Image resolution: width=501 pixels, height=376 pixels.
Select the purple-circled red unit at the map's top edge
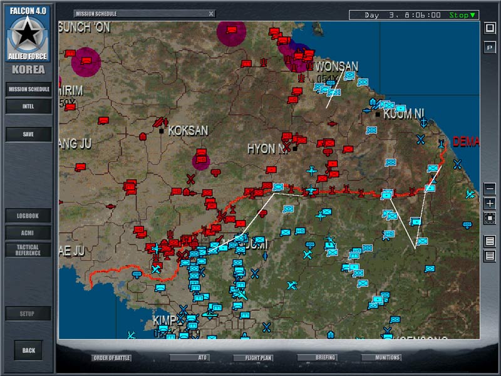(231, 30)
